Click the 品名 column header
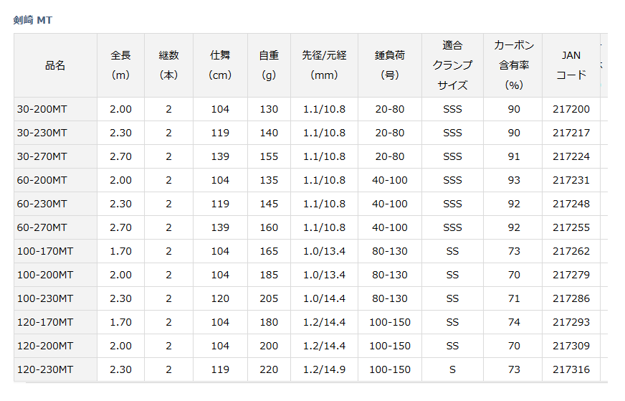This screenshot has width=625, height=401. click(x=55, y=65)
